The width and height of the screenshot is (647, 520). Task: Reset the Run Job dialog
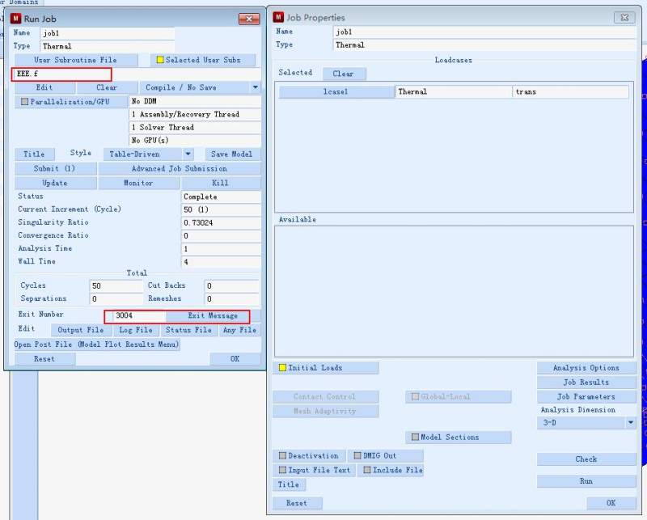click(x=44, y=359)
